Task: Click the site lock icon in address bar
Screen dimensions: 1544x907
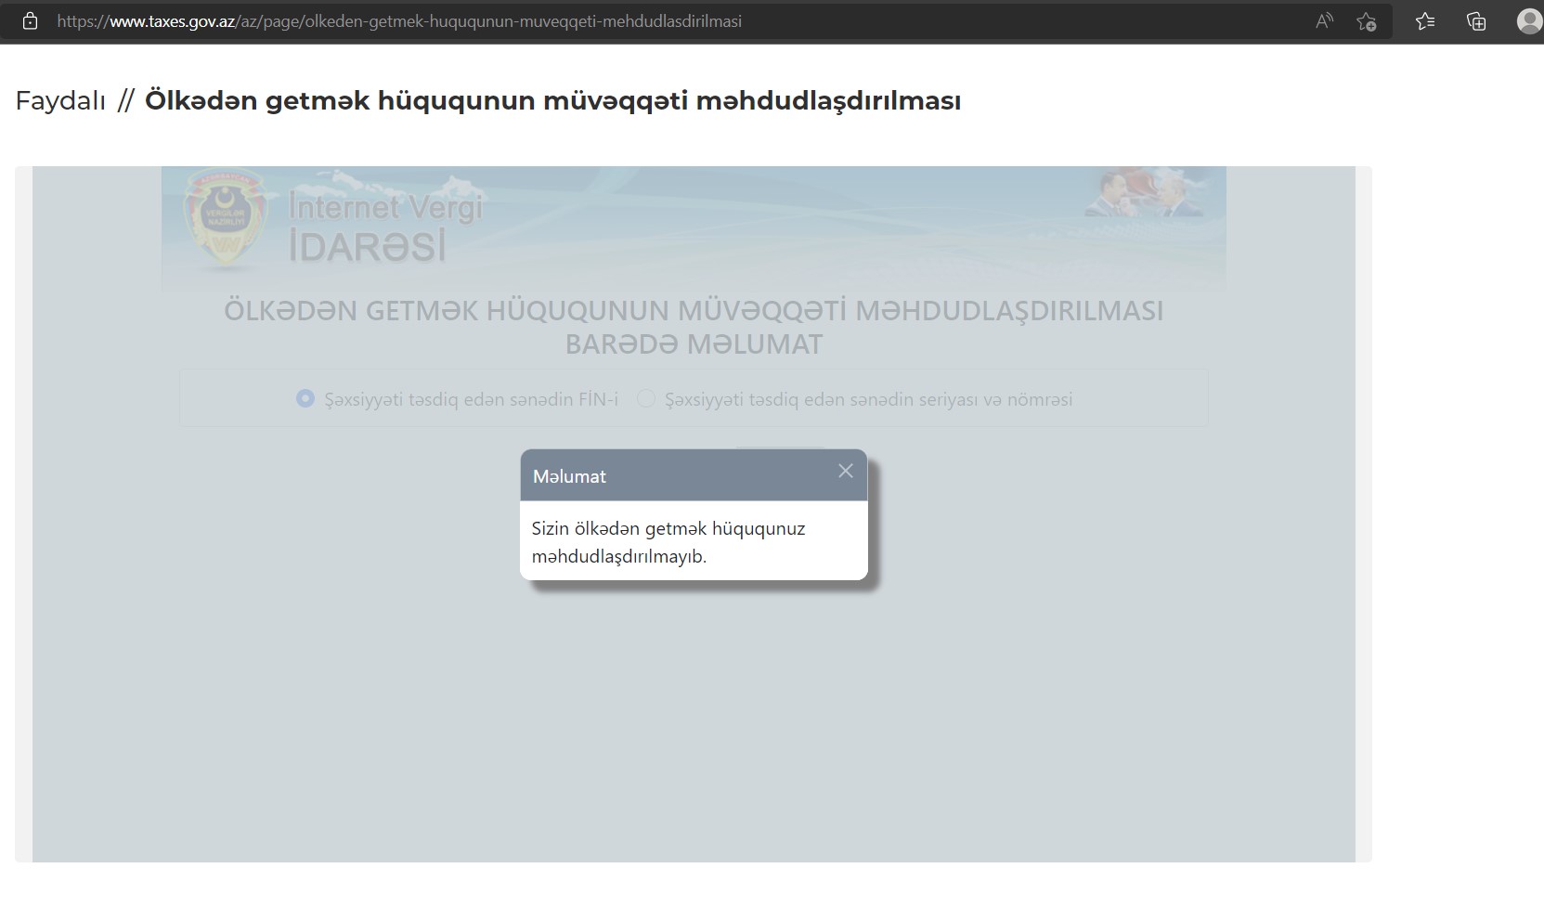Action: click(x=30, y=21)
